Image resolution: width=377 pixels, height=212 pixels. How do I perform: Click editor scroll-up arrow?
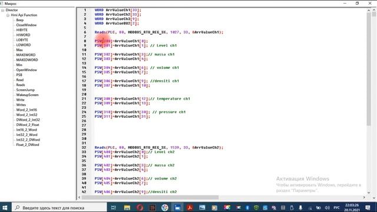(369, 11)
